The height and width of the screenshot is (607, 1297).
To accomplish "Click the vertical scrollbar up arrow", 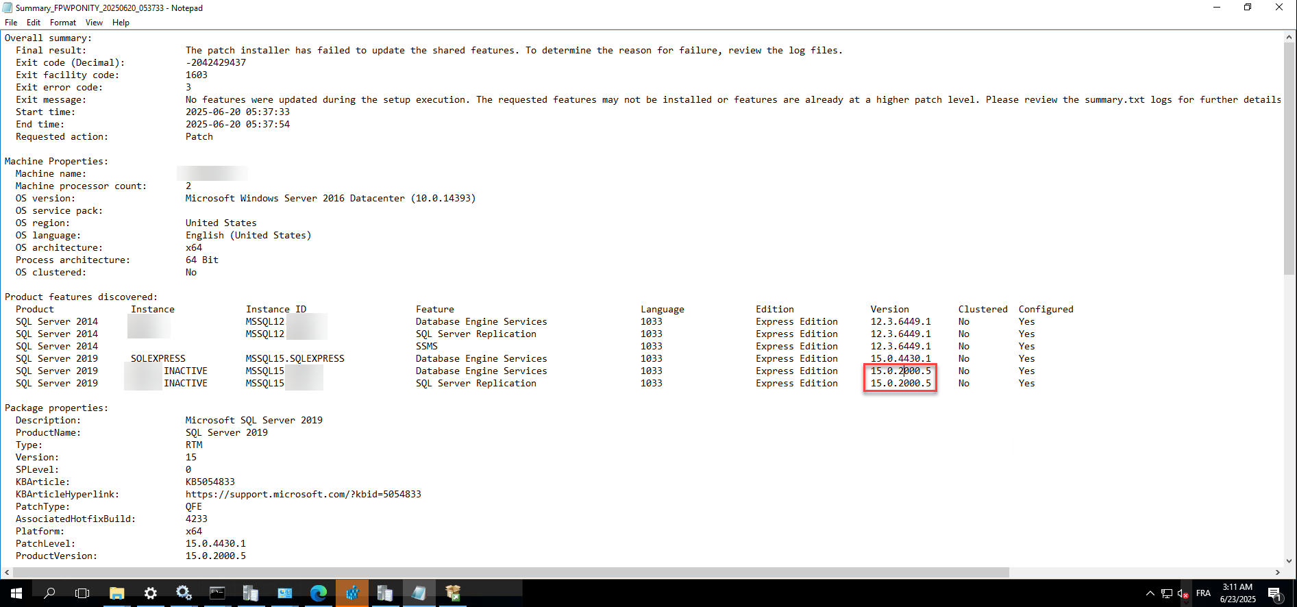I will (1289, 36).
